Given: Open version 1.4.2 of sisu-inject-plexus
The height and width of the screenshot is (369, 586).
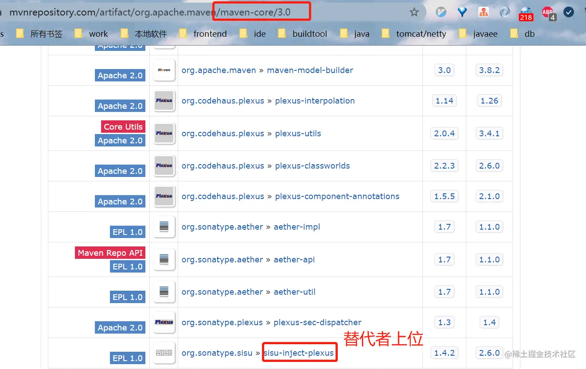Looking at the screenshot, I should [x=444, y=353].
